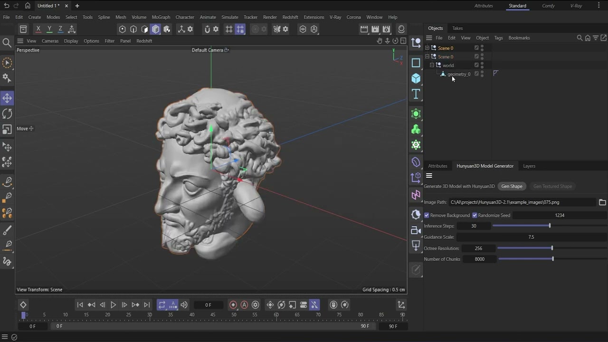
Task: Open the Simulate menu
Action: (x=230, y=17)
